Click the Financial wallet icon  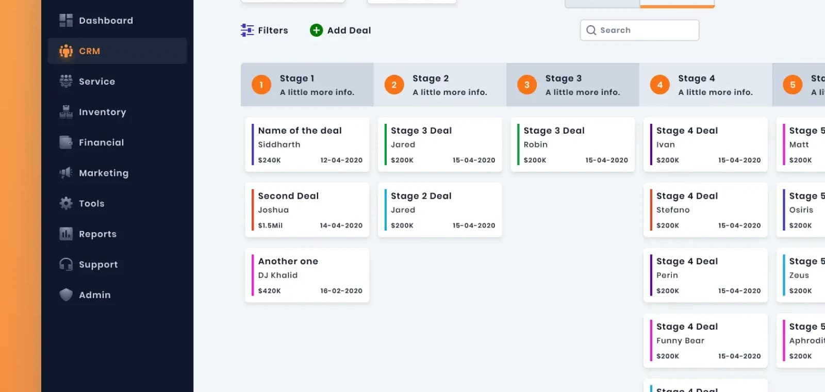point(66,142)
